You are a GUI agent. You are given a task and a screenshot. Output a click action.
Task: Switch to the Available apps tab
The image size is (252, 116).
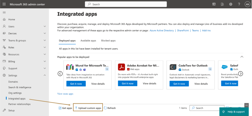pos(88,41)
